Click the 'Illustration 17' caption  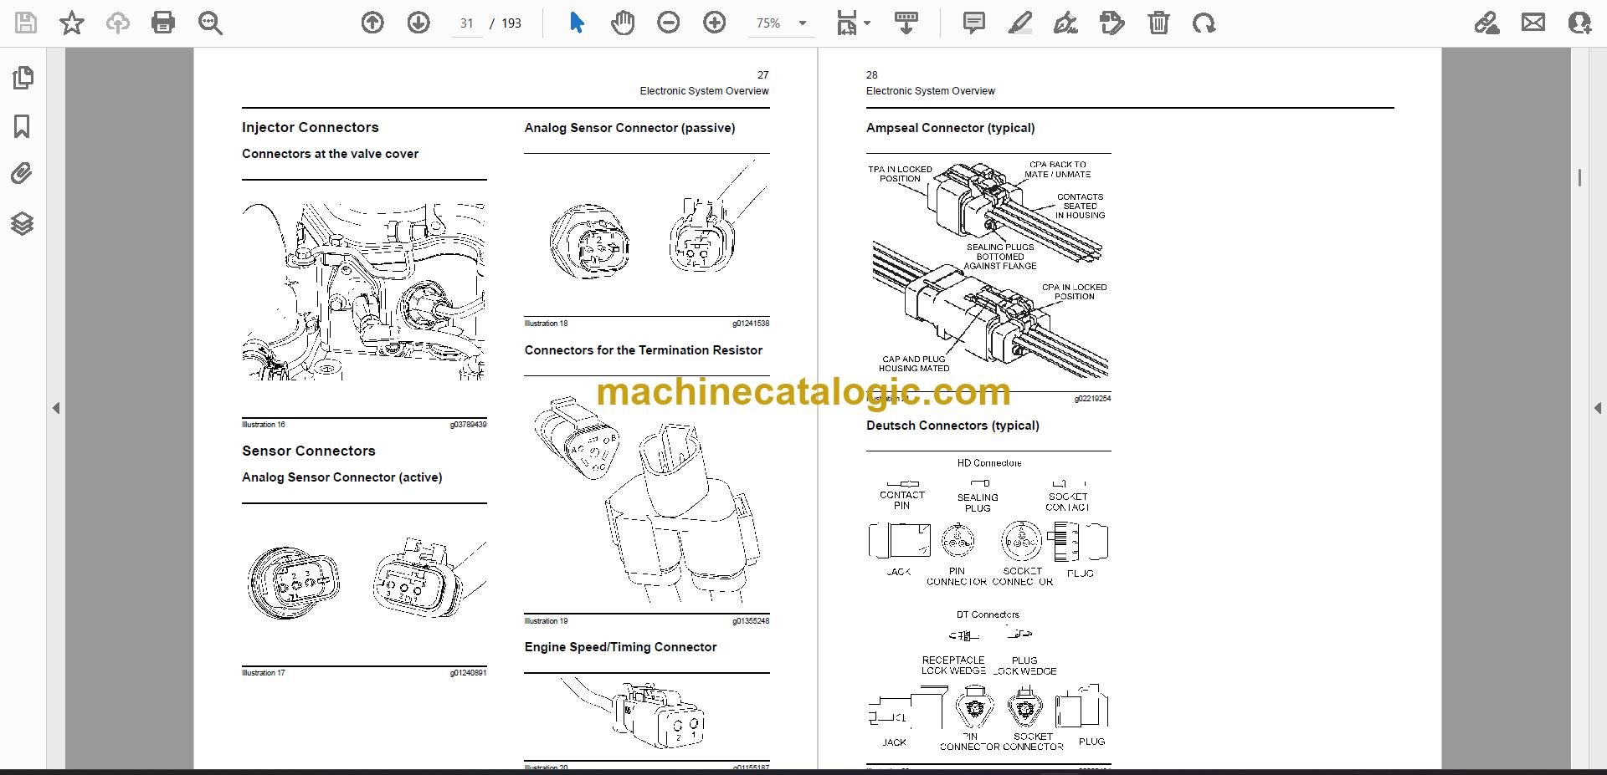click(264, 673)
